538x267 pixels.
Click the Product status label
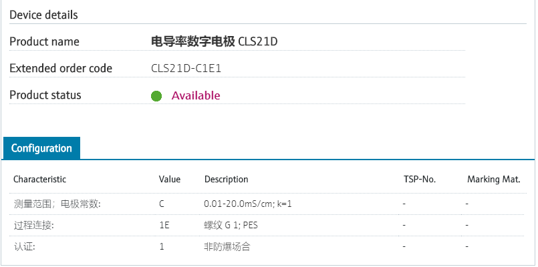pos(45,95)
